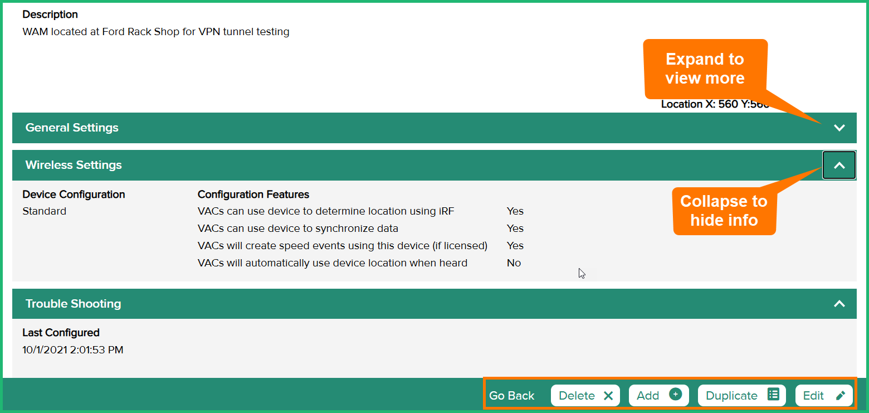Viewport: 869px width, 413px height.
Task: Click the pencil icon on Edit
Action: tap(841, 396)
